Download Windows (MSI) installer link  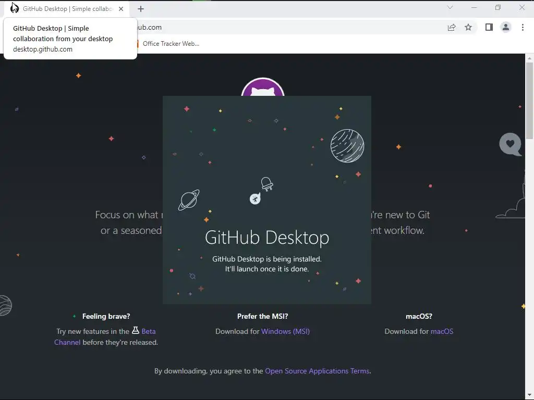[285, 331]
